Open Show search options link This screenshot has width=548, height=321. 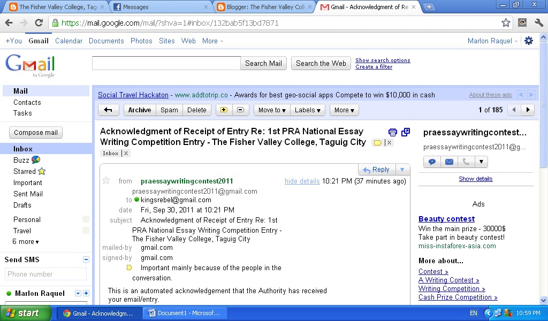click(x=383, y=60)
